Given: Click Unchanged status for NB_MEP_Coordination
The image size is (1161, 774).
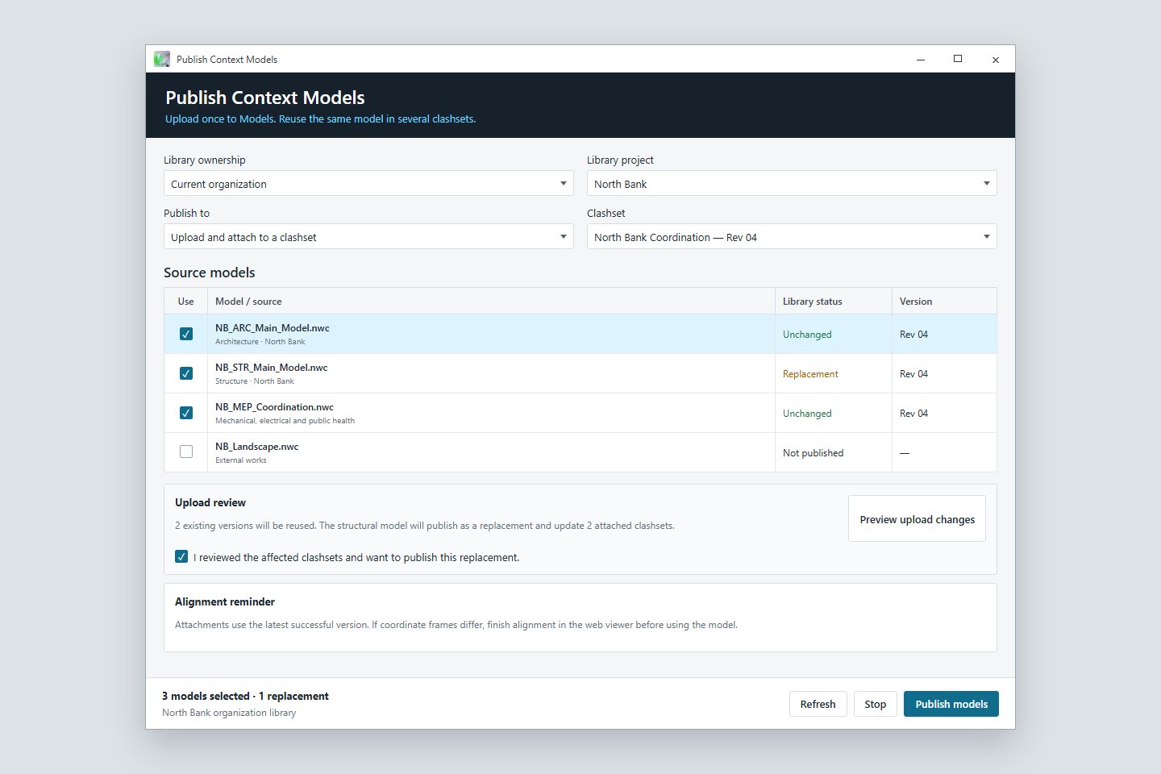Looking at the screenshot, I should click(x=807, y=414).
